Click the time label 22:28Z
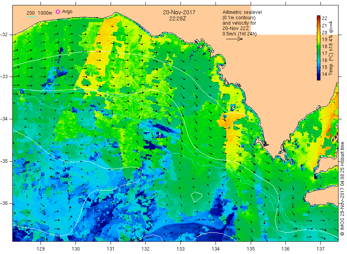Screen dimensions: 347x254 pyautogui.click(x=178, y=18)
